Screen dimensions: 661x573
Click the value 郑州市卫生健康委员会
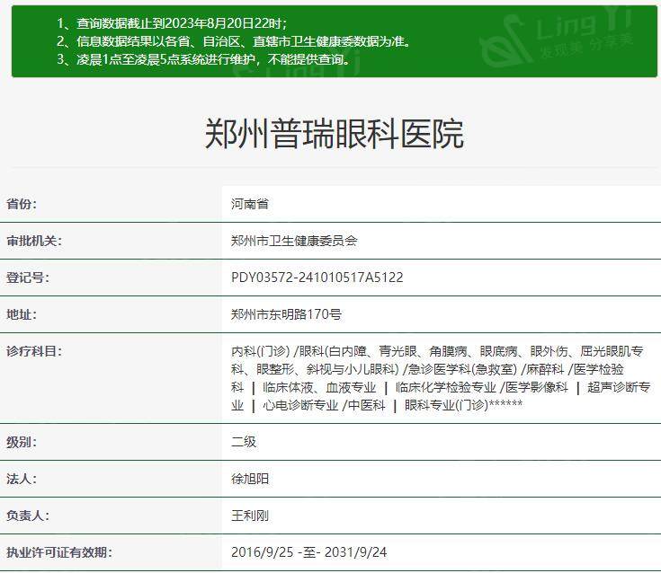(294, 241)
